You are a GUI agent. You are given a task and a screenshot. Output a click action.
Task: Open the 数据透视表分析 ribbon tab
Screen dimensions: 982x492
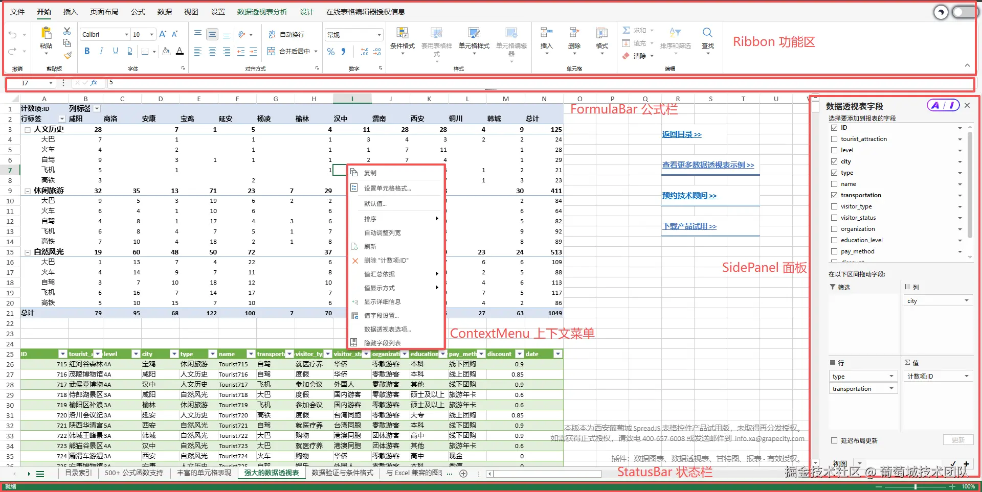262,12
